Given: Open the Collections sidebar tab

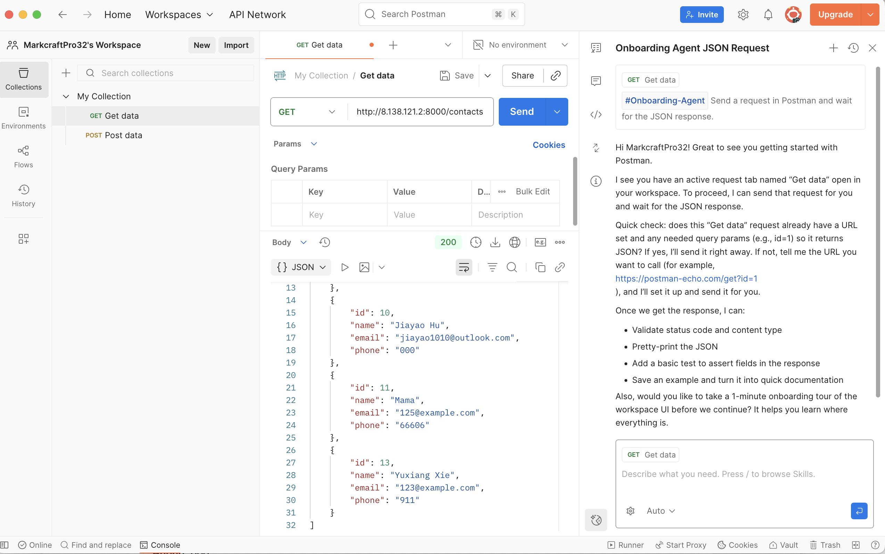Looking at the screenshot, I should (x=24, y=79).
